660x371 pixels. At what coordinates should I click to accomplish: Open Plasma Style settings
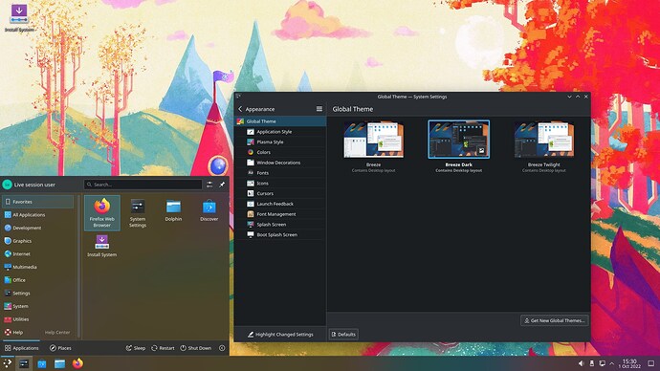tap(280, 142)
